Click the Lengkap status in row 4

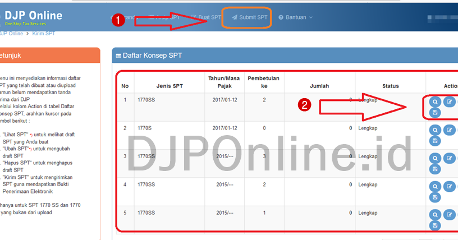coord(368,184)
